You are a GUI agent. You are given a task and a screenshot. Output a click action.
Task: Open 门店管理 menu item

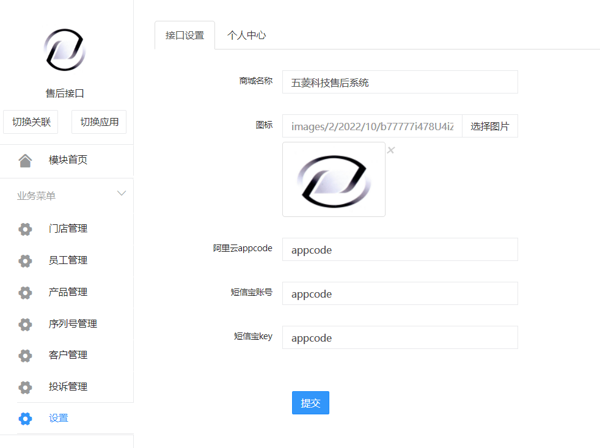pyautogui.click(x=67, y=229)
